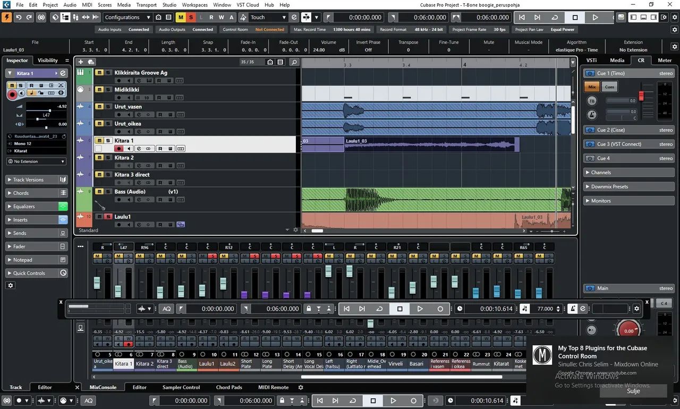Switch to the Meter tab in right zone
This screenshot has width=680, height=409.
665,61
